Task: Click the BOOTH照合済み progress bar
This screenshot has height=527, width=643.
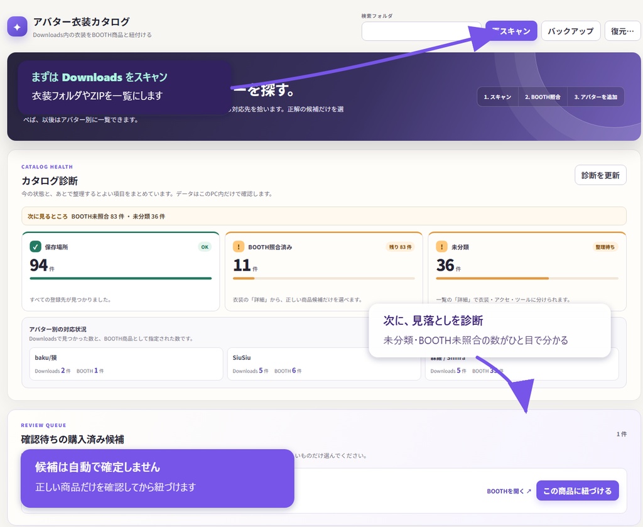Action: [x=323, y=278]
